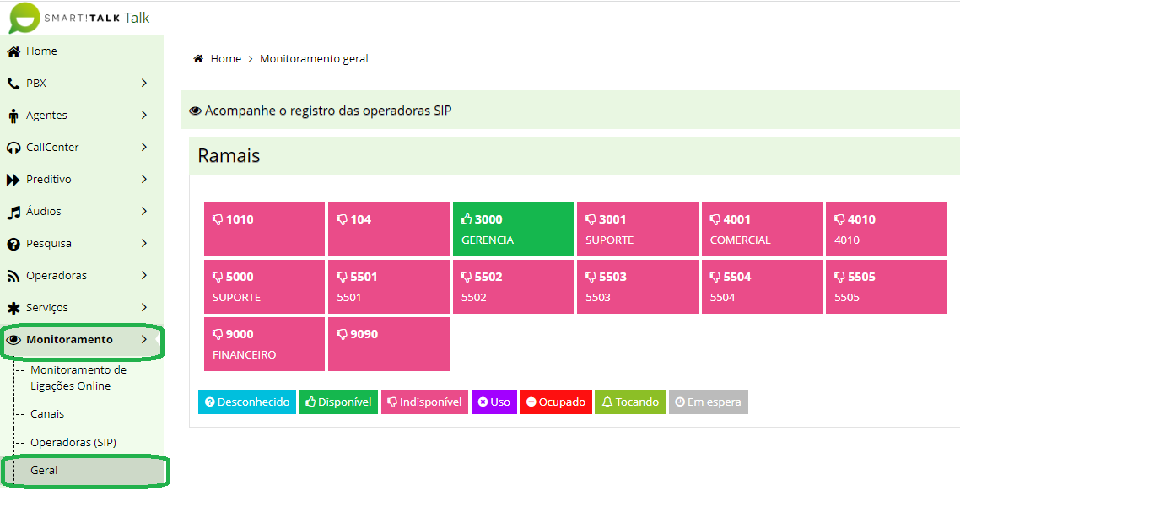Image resolution: width=1149 pixels, height=523 pixels.
Task: Click the Monitoramento eye icon in sidebar
Action: point(13,340)
